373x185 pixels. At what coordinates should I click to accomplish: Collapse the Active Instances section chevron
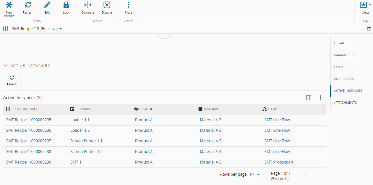tap(5, 66)
